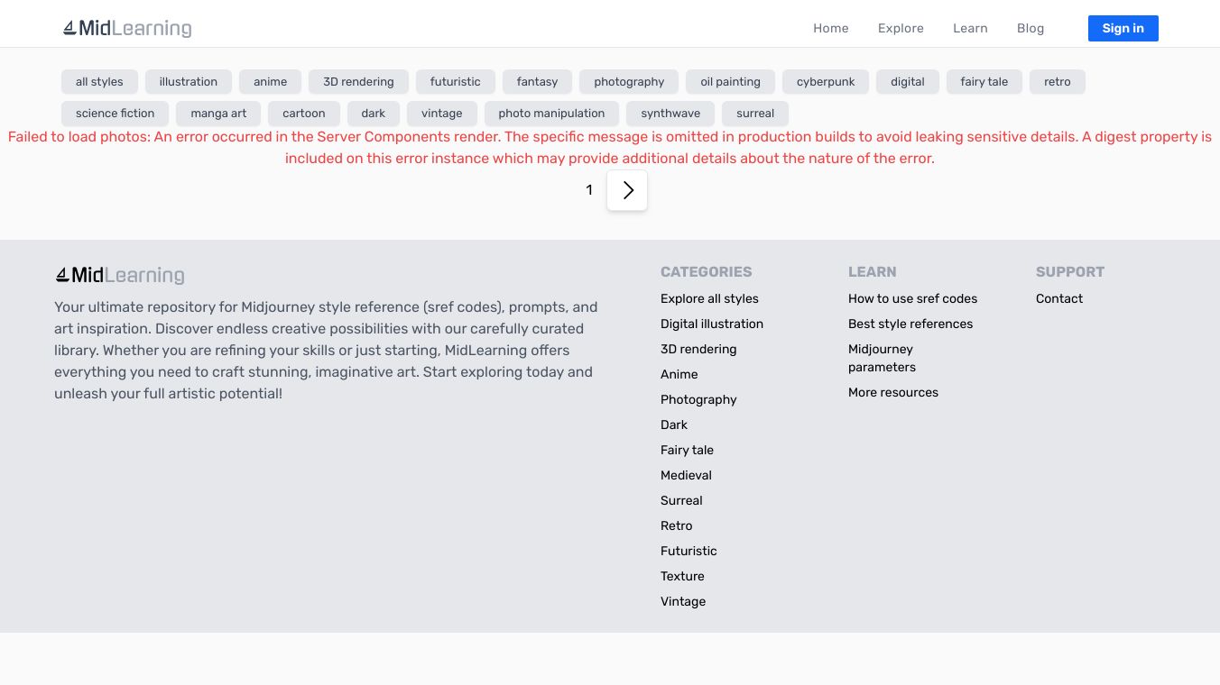1220x685 pixels.
Task: Open the Learn menu item
Action: (x=970, y=28)
